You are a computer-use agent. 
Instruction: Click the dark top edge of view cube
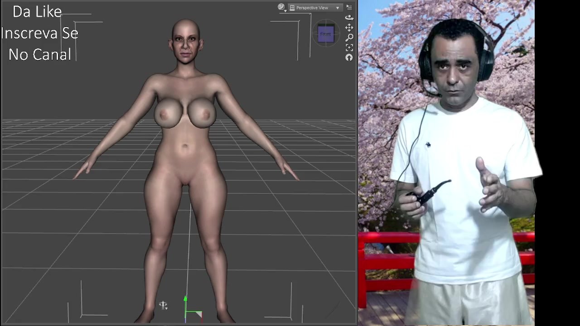click(326, 24)
